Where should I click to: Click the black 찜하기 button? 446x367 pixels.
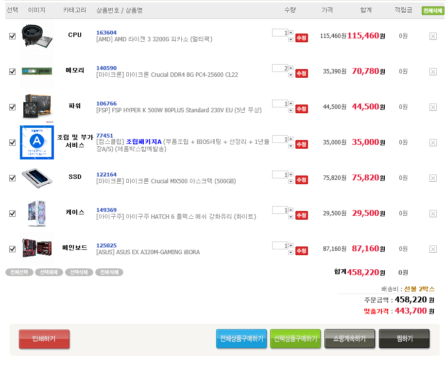(404, 338)
